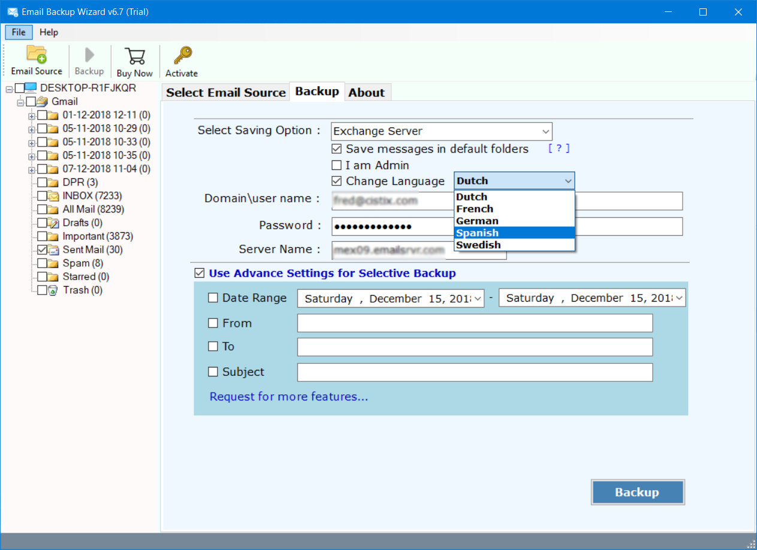Enable the From filter checkbox
The image size is (757, 550).
click(x=213, y=323)
